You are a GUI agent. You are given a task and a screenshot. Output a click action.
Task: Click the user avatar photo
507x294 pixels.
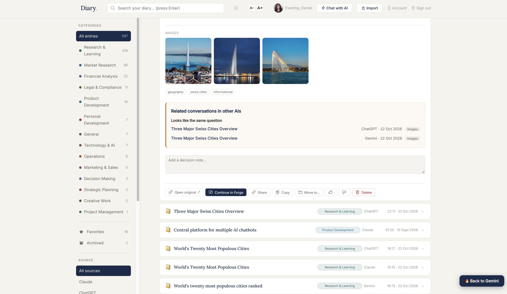pyautogui.click(x=278, y=8)
